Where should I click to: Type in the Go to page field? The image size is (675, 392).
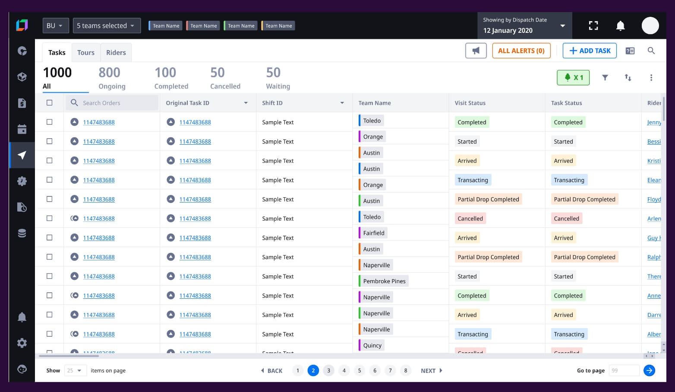pyautogui.click(x=624, y=370)
